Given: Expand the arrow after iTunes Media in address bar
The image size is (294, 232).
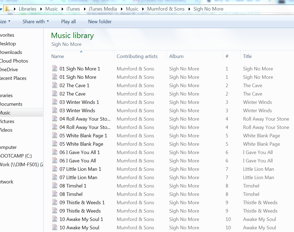Looking at the screenshot, I should click(122, 9).
